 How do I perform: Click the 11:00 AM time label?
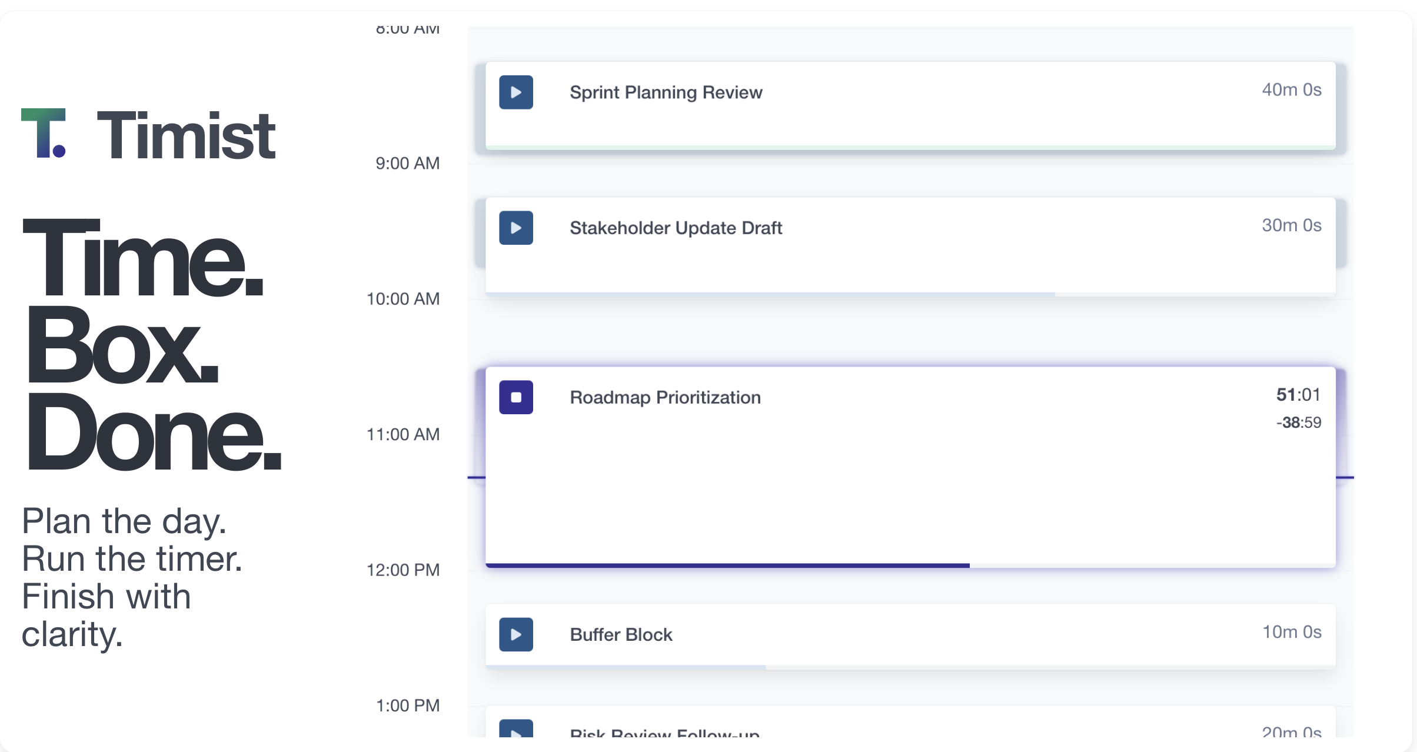point(403,434)
